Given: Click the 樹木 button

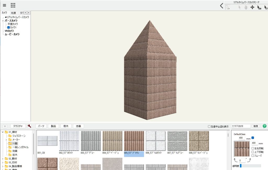Looking at the screenshot, I should click(66, 126).
